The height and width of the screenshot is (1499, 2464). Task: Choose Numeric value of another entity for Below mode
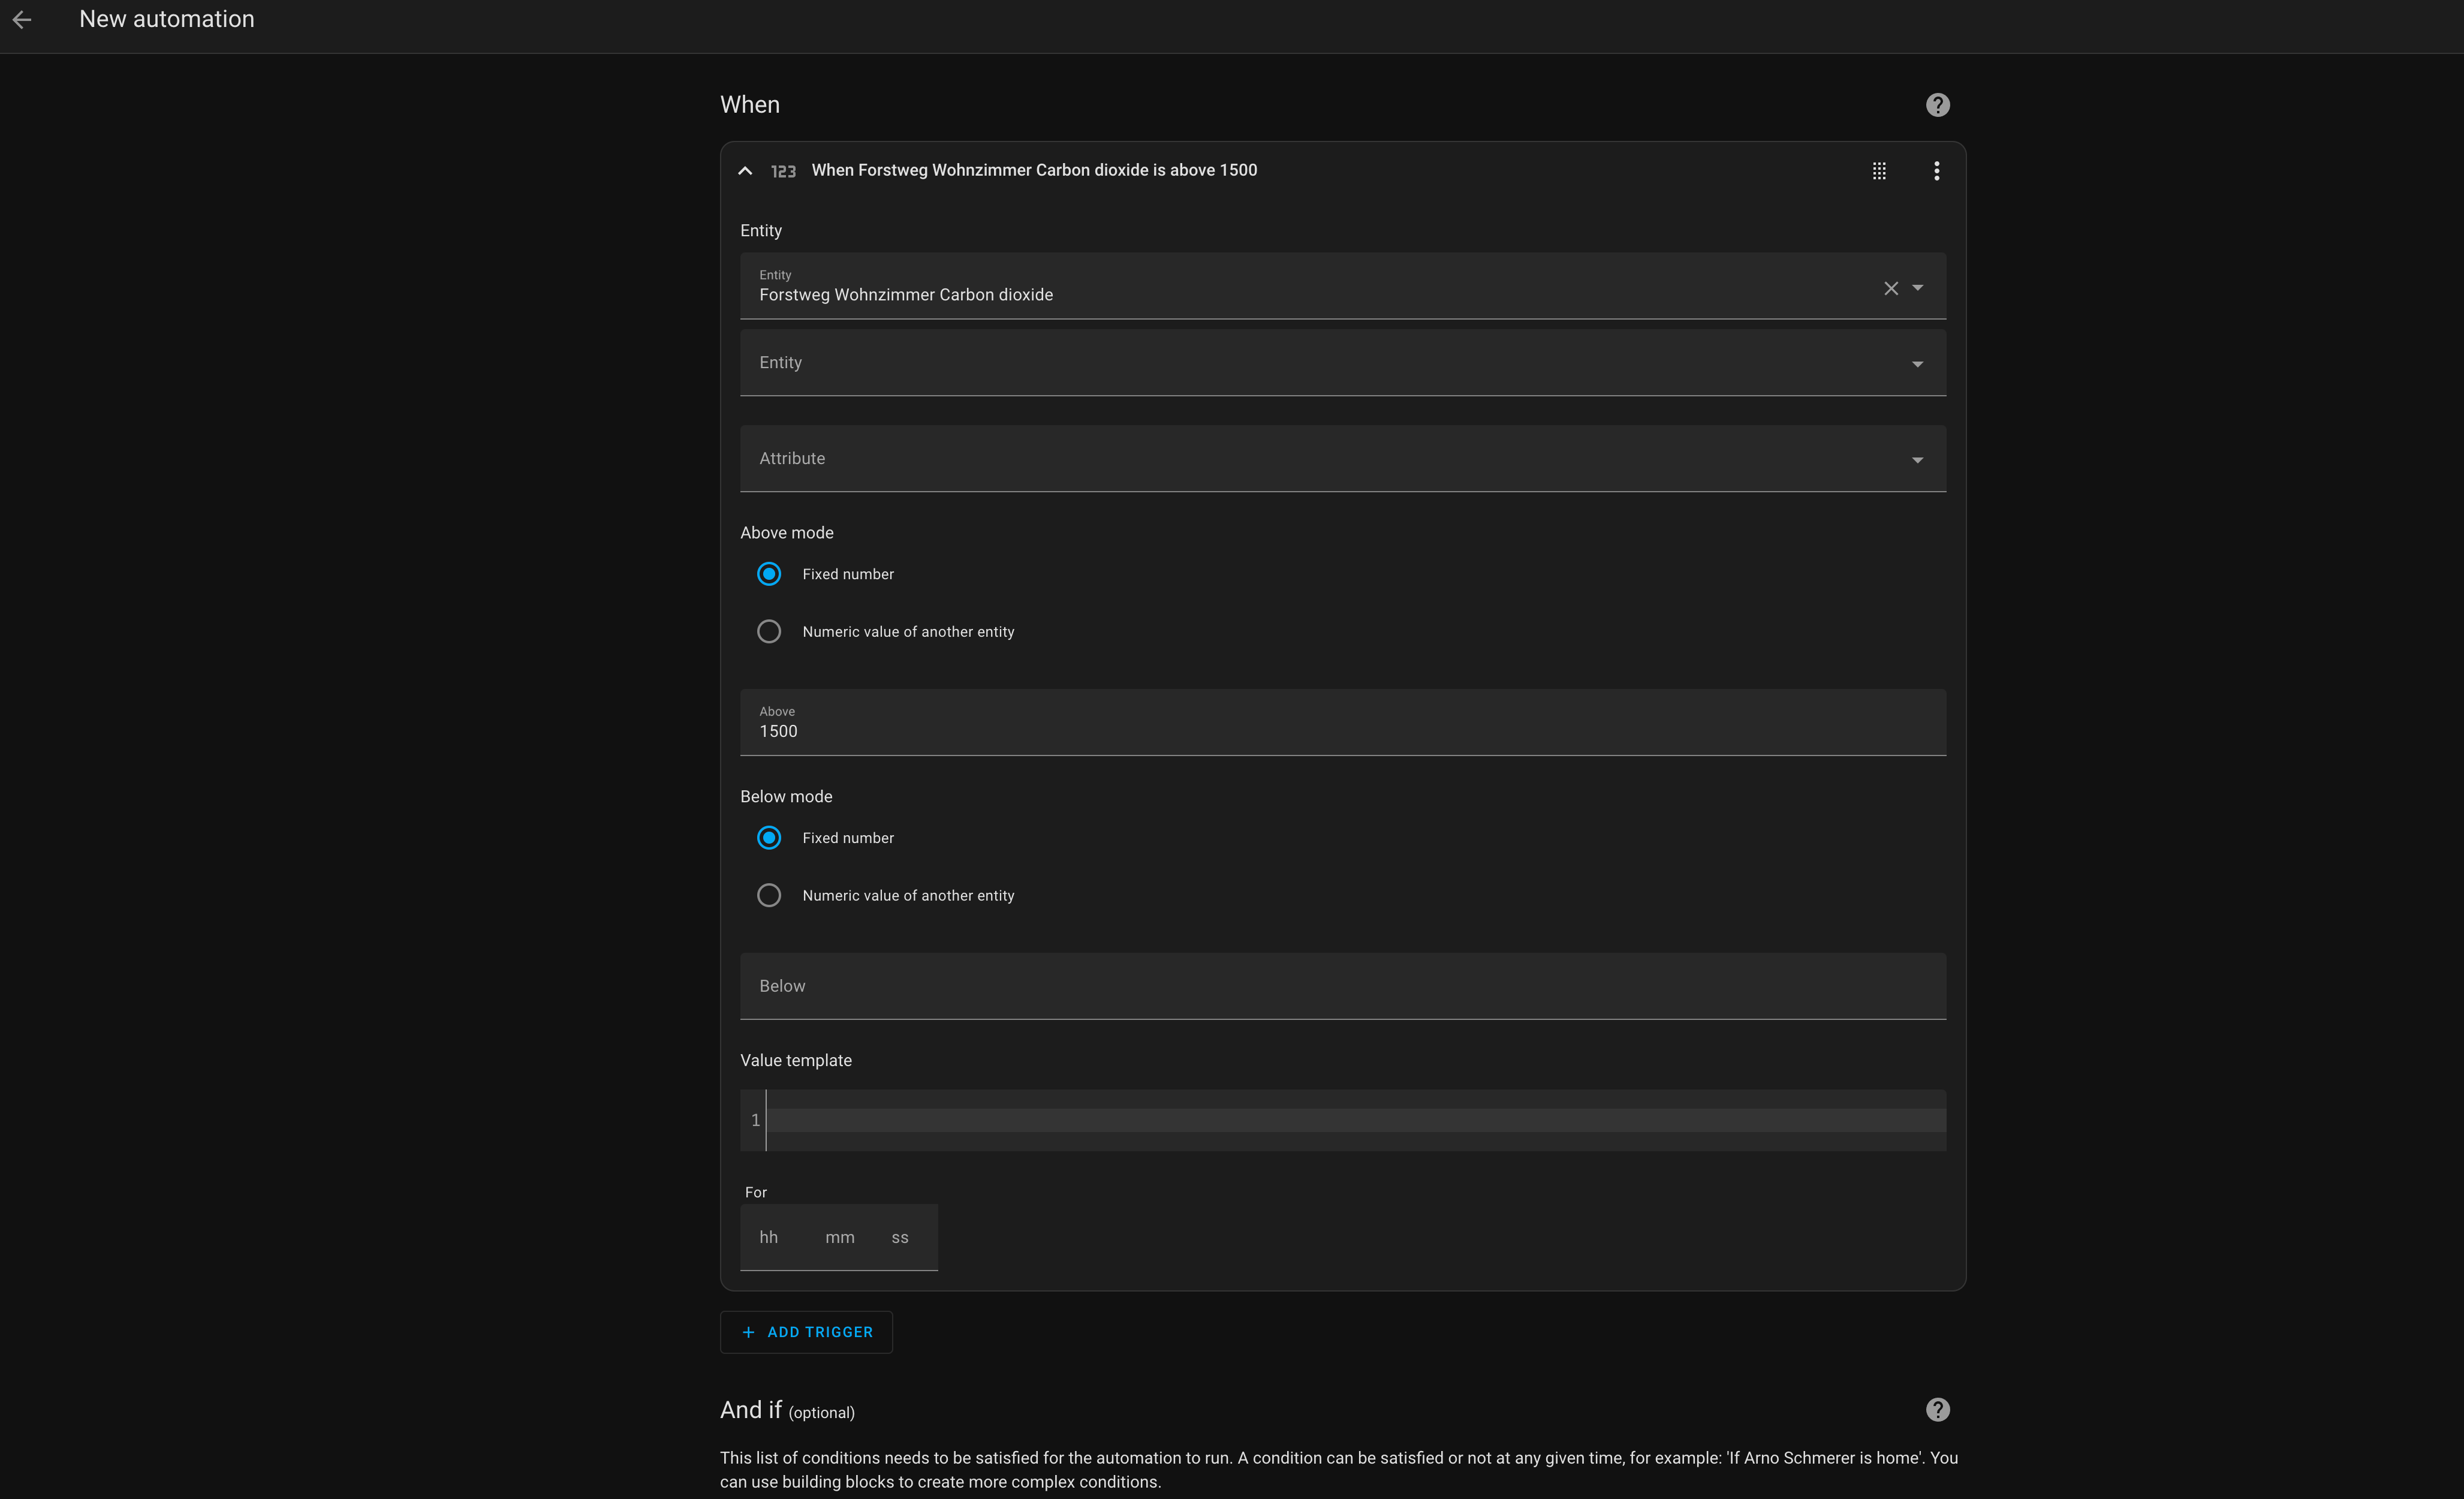769,895
